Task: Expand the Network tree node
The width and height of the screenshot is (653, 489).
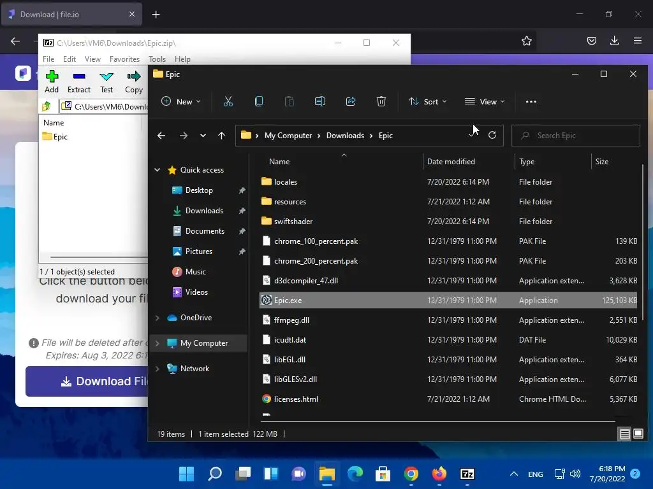Action: click(x=158, y=369)
